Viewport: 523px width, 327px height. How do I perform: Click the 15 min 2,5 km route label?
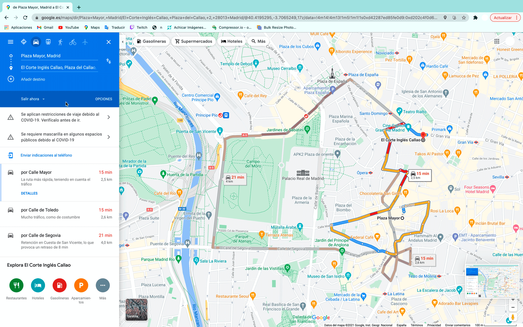click(x=420, y=175)
